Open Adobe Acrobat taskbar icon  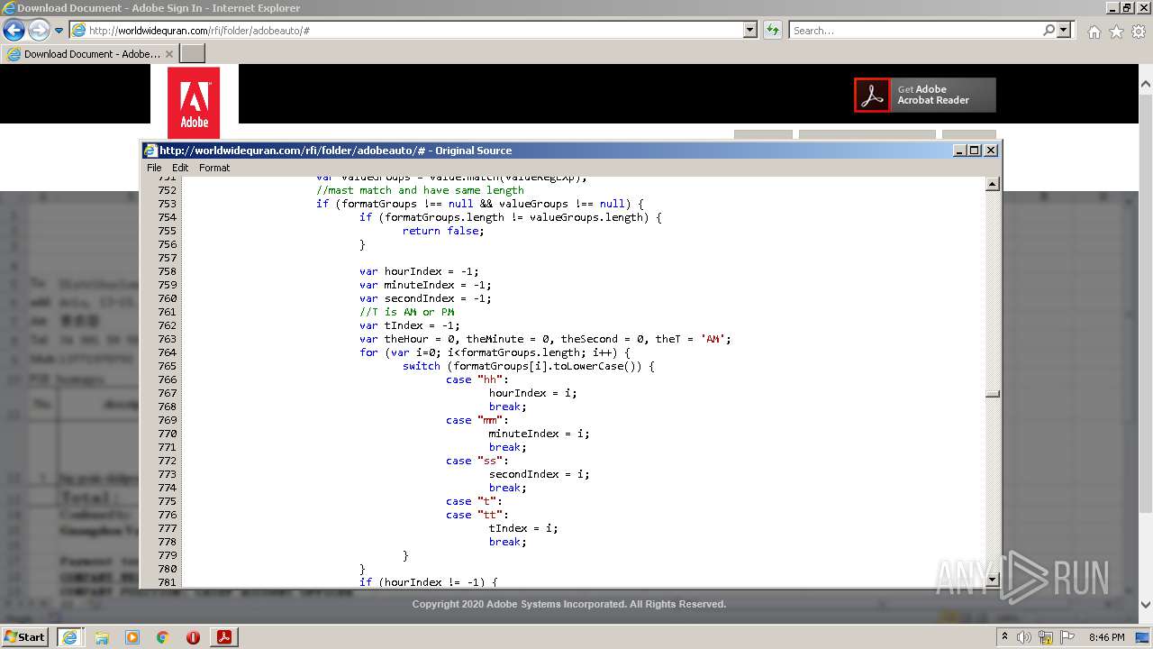(223, 637)
